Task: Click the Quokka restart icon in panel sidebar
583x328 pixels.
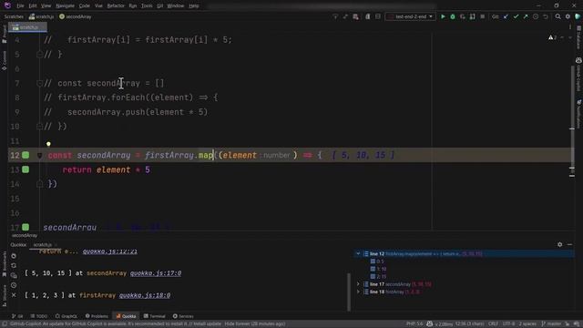Action: 14,265
